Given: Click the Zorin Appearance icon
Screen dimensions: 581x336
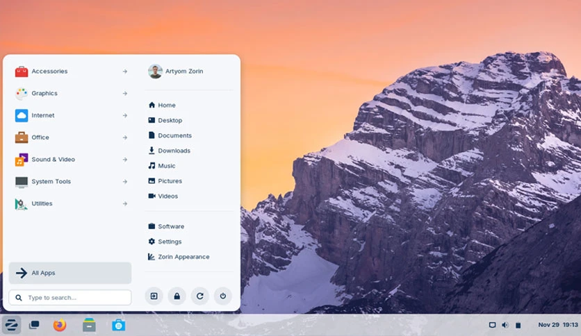Looking at the screenshot, I should (x=152, y=256).
